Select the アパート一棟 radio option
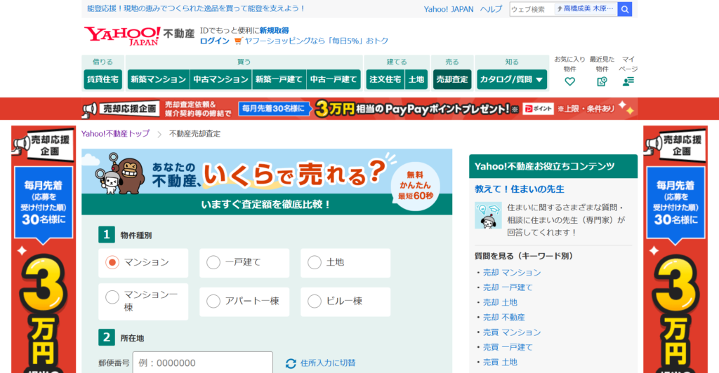Image resolution: width=719 pixels, height=373 pixels. [x=213, y=301]
